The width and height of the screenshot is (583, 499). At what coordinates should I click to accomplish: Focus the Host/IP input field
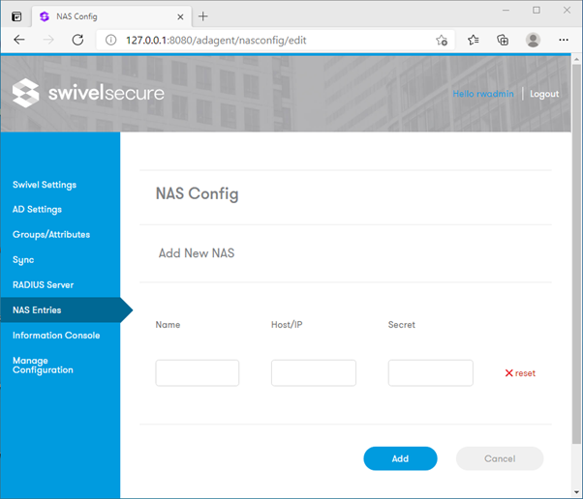coord(314,372)
